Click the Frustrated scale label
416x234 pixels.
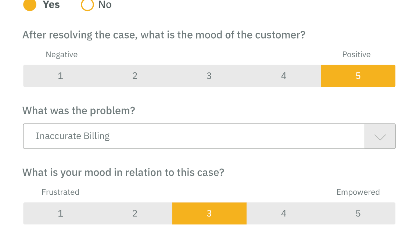tap(60, 192)
